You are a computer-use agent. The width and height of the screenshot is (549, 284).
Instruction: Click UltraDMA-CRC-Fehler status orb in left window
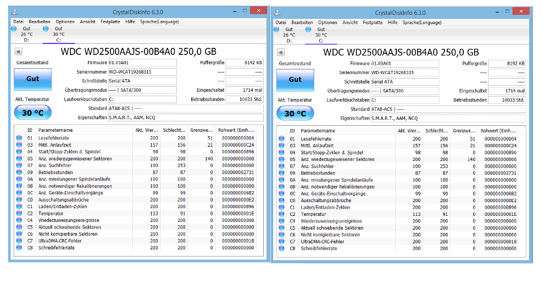coord(19,241)
